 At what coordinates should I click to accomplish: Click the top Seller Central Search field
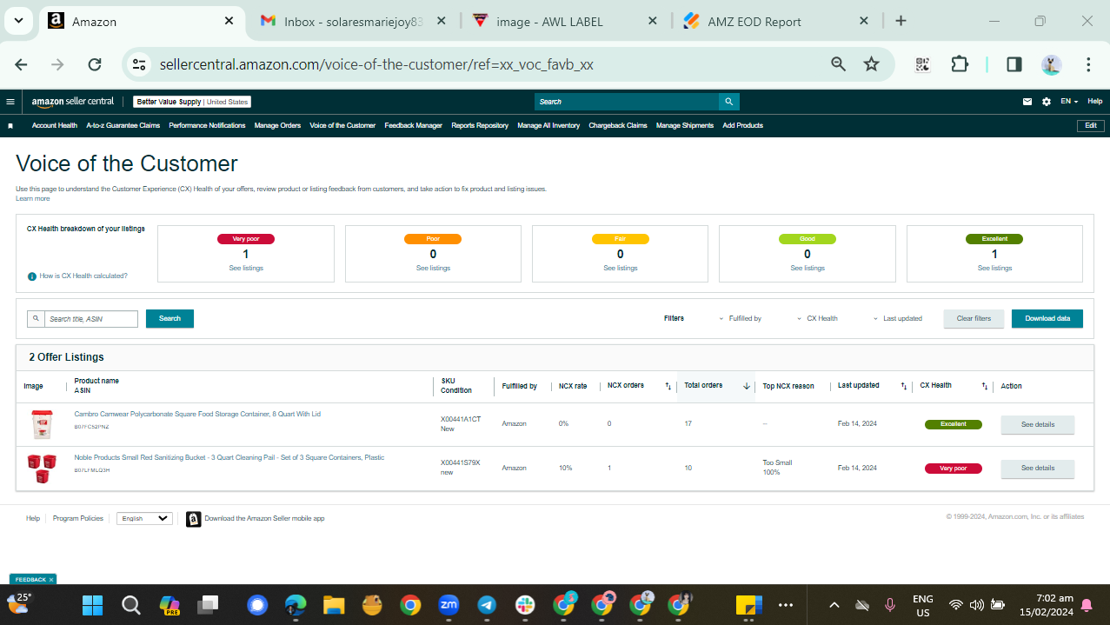[x=627, y=102]
